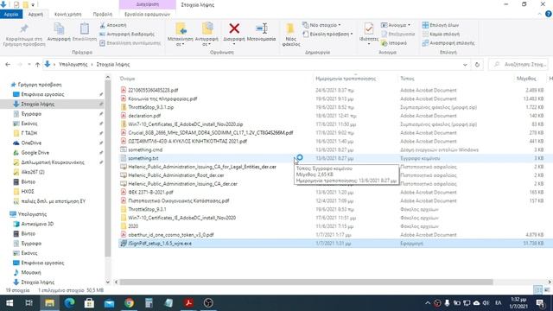This screenshot has width=553, height=311.
Task: Click Υπολογιστής in the address breadcrumb
Action: coord(73,65)
